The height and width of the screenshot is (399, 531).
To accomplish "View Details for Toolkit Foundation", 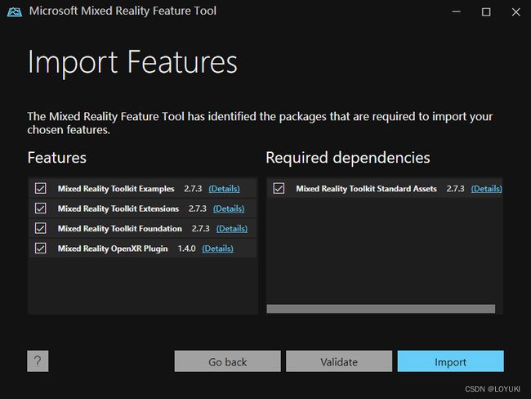I will pyautogui.click(x=232, y=228).
